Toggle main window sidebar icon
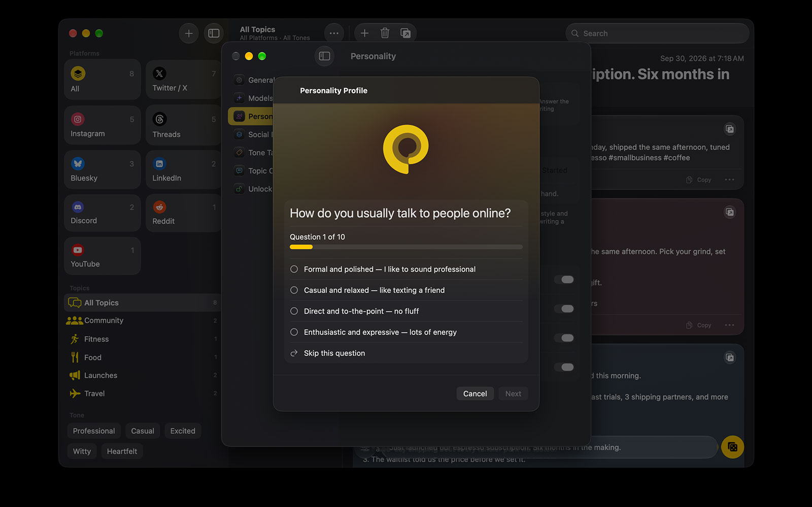The image size is (812, 507). (x=214, y=33)
